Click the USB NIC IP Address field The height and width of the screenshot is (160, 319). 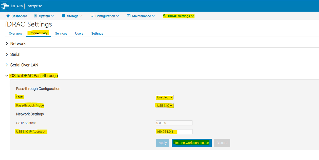[x=174, y=131]
